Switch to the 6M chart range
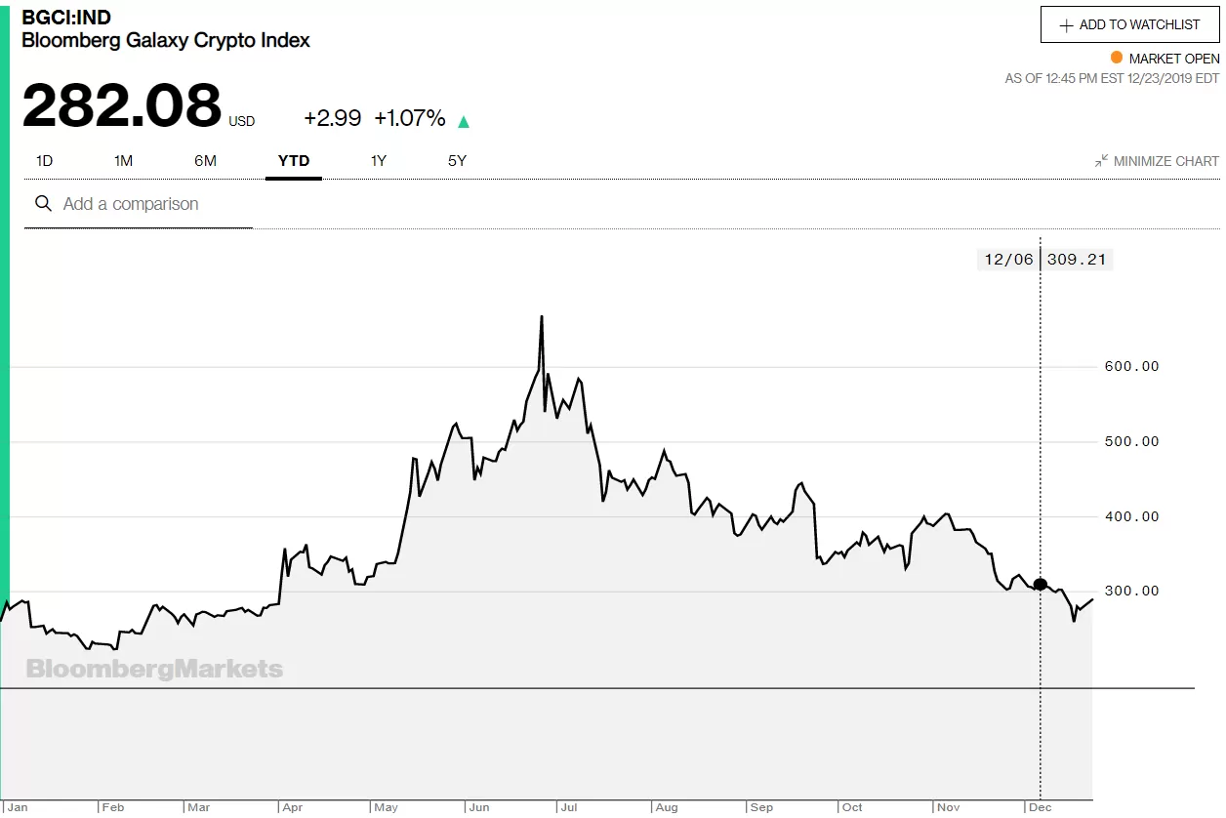 205,161
